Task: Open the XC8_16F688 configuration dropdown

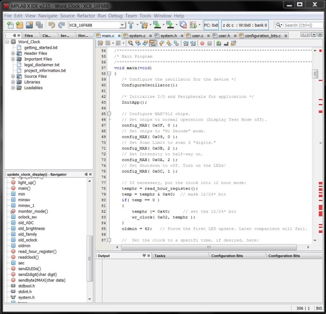Action: click(x=123, y=25)
